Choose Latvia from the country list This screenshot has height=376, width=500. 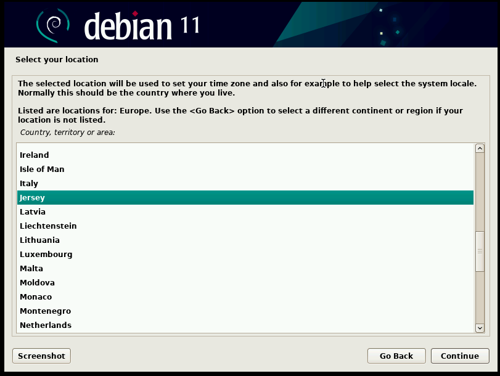click(245, 212)
